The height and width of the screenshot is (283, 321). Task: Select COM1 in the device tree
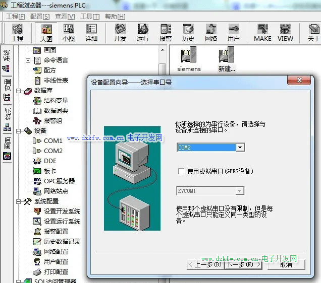[x=53, y=141]
